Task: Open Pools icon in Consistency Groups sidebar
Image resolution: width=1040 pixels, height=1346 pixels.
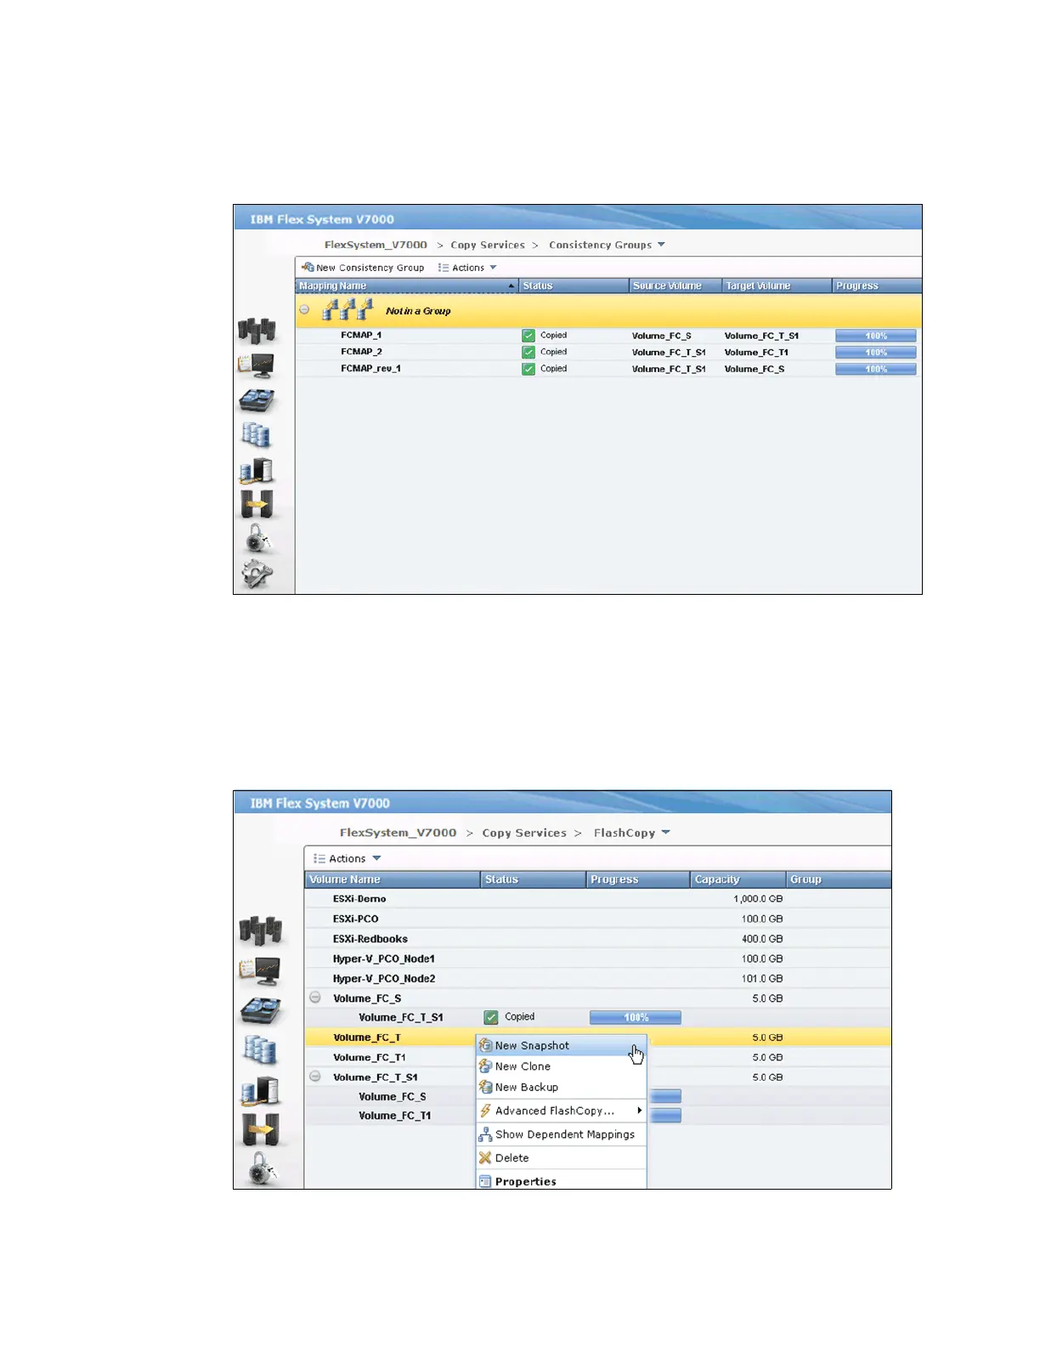Action: [257, 400]
